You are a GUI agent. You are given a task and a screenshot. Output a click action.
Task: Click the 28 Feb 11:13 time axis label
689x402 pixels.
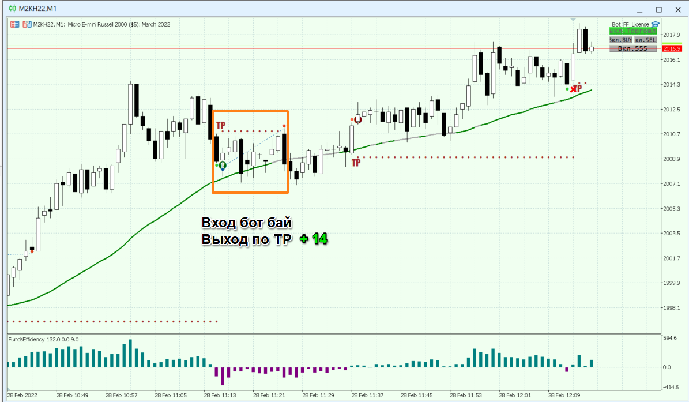(220, 396)
